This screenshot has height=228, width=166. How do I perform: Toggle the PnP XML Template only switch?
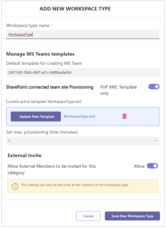[x=154, y=87]
